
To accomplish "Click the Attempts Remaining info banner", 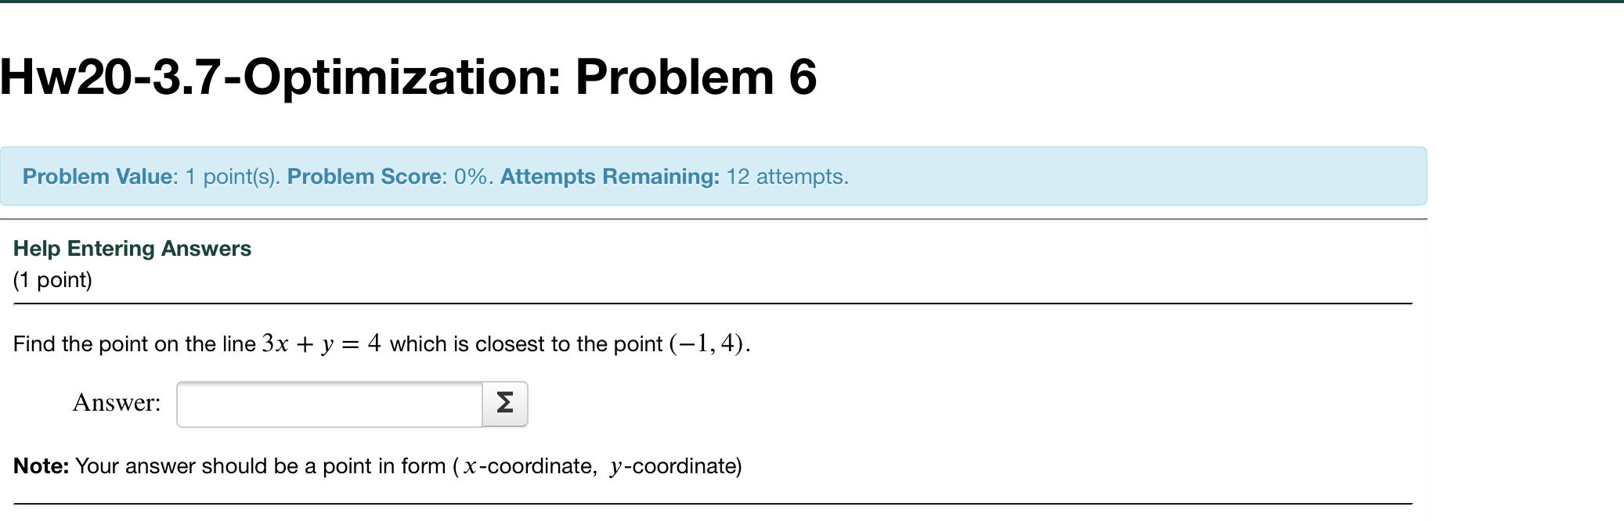I will click(x=611, y=176).
